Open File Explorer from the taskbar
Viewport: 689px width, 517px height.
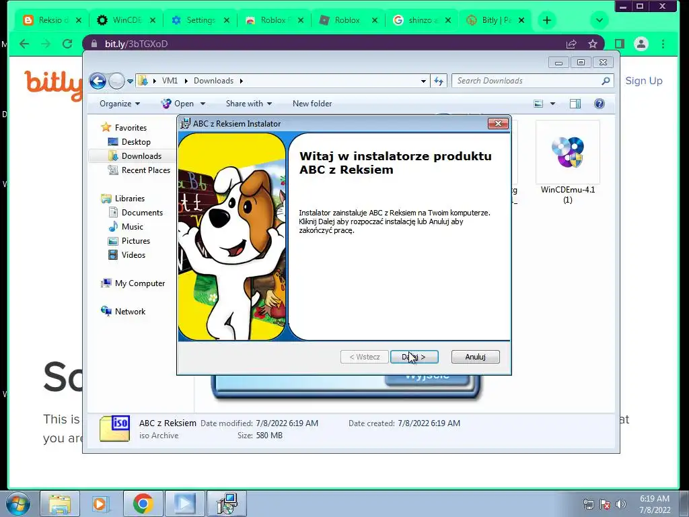(60, 504)
